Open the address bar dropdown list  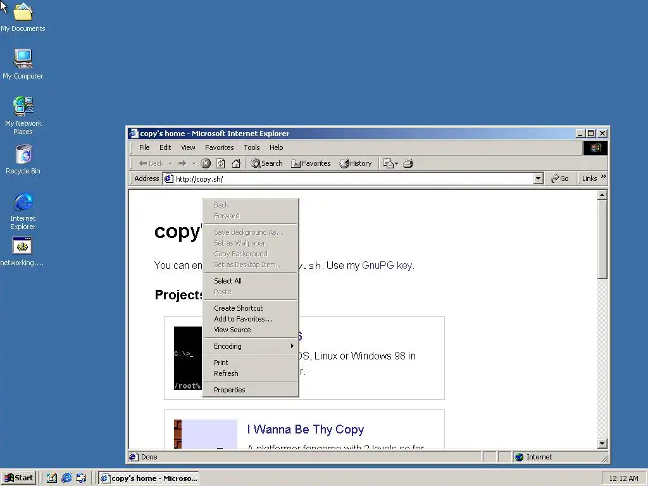click(x=538, y=178)
